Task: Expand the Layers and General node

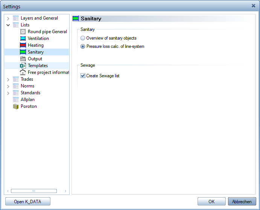Action: pyautogui.click(x=8, y=18)
